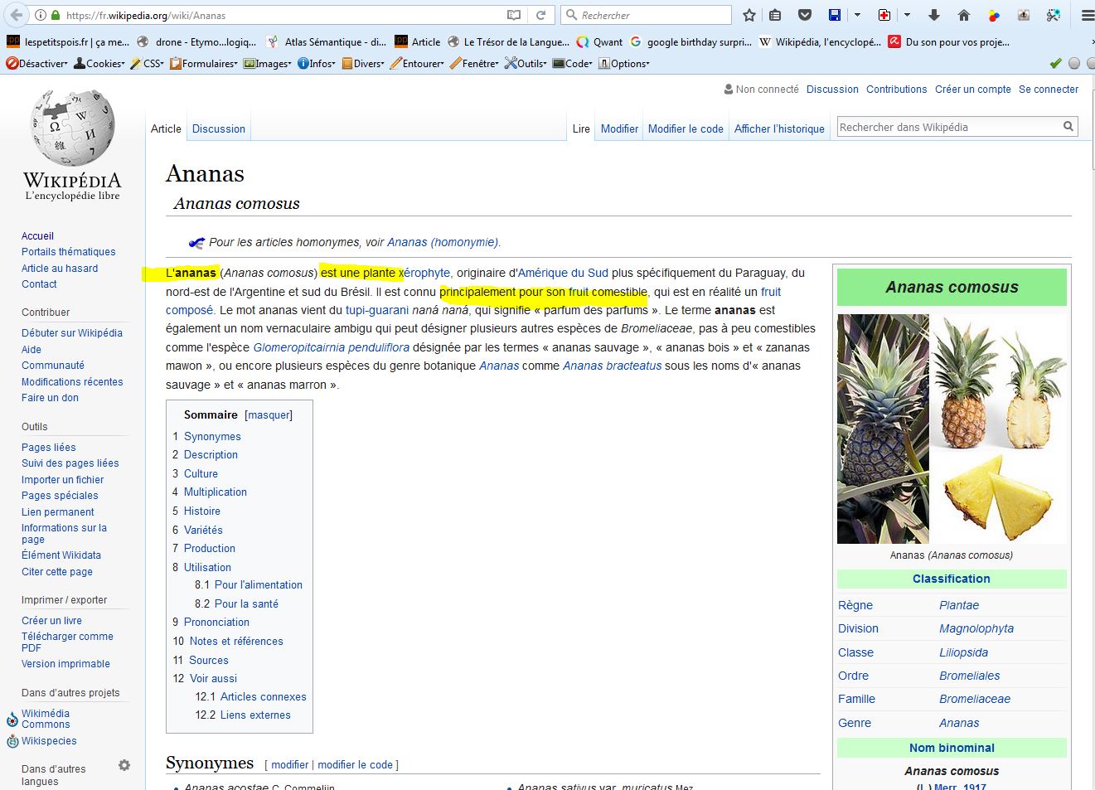
Task: Click the green checkmark validation icon
Action: tap(1055, 63)
